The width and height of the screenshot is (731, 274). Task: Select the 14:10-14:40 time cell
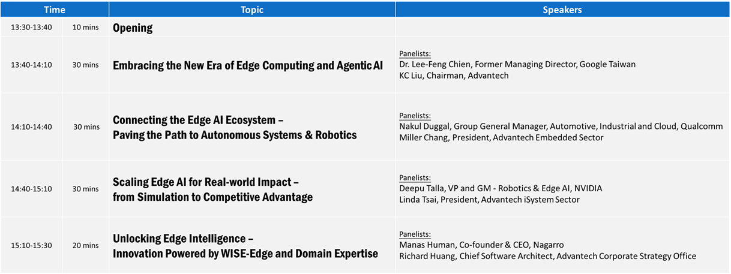31,127
